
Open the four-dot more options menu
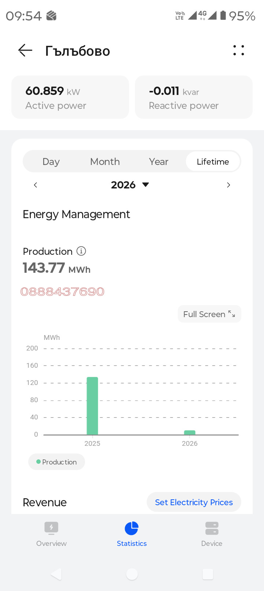[239, 51]
